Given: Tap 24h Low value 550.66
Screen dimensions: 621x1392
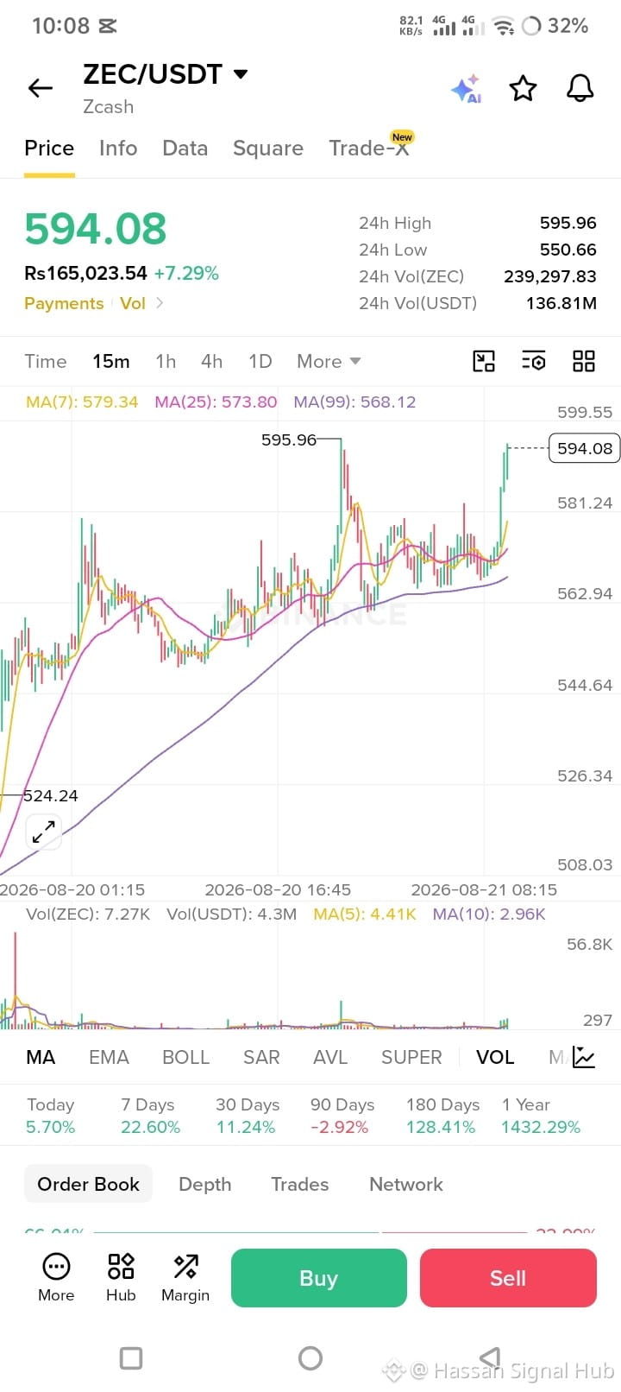Looking at the screenshot, I should point(568,250).
